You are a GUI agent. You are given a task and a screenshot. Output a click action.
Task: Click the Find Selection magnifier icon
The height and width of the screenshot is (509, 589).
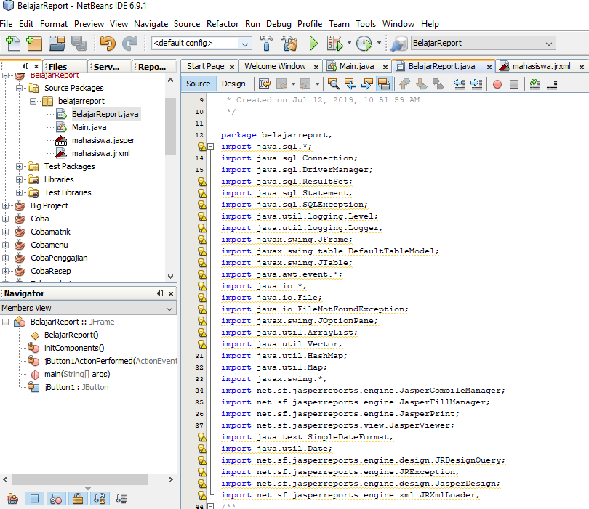tap(333, 84)
